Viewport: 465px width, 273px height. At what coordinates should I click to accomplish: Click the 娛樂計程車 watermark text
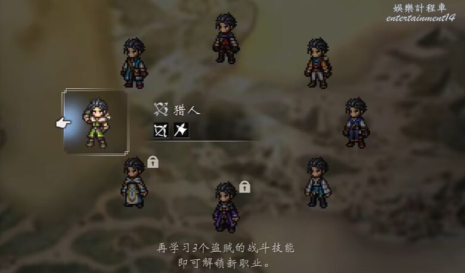[x=420, y=8]
